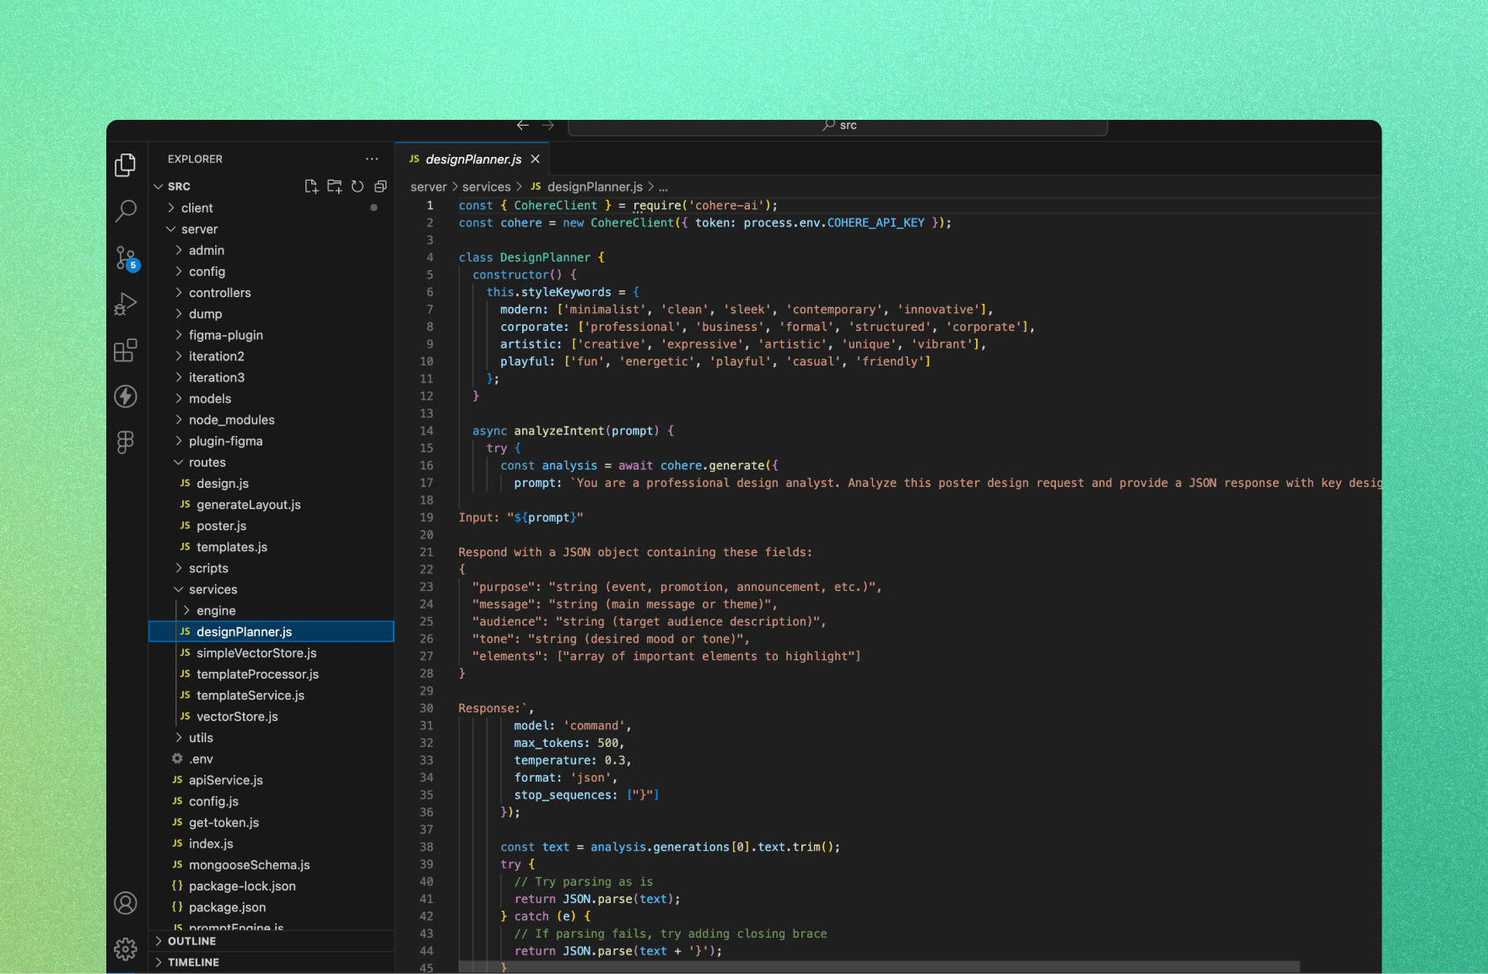Expand the scripts folder
The height and width of the screenshot is (974, 1488).
pyautogui.click(x=271, y=568)
